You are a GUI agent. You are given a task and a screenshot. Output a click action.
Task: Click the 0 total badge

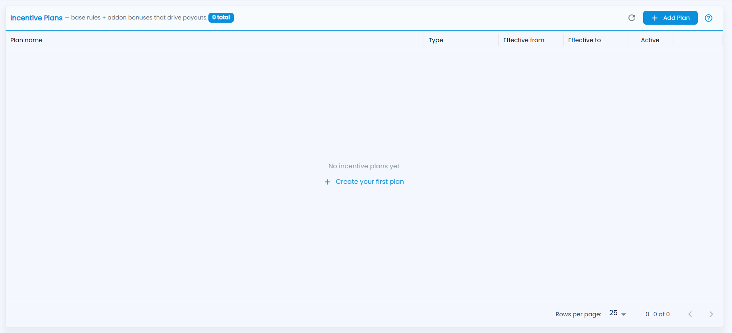(221, 18)
